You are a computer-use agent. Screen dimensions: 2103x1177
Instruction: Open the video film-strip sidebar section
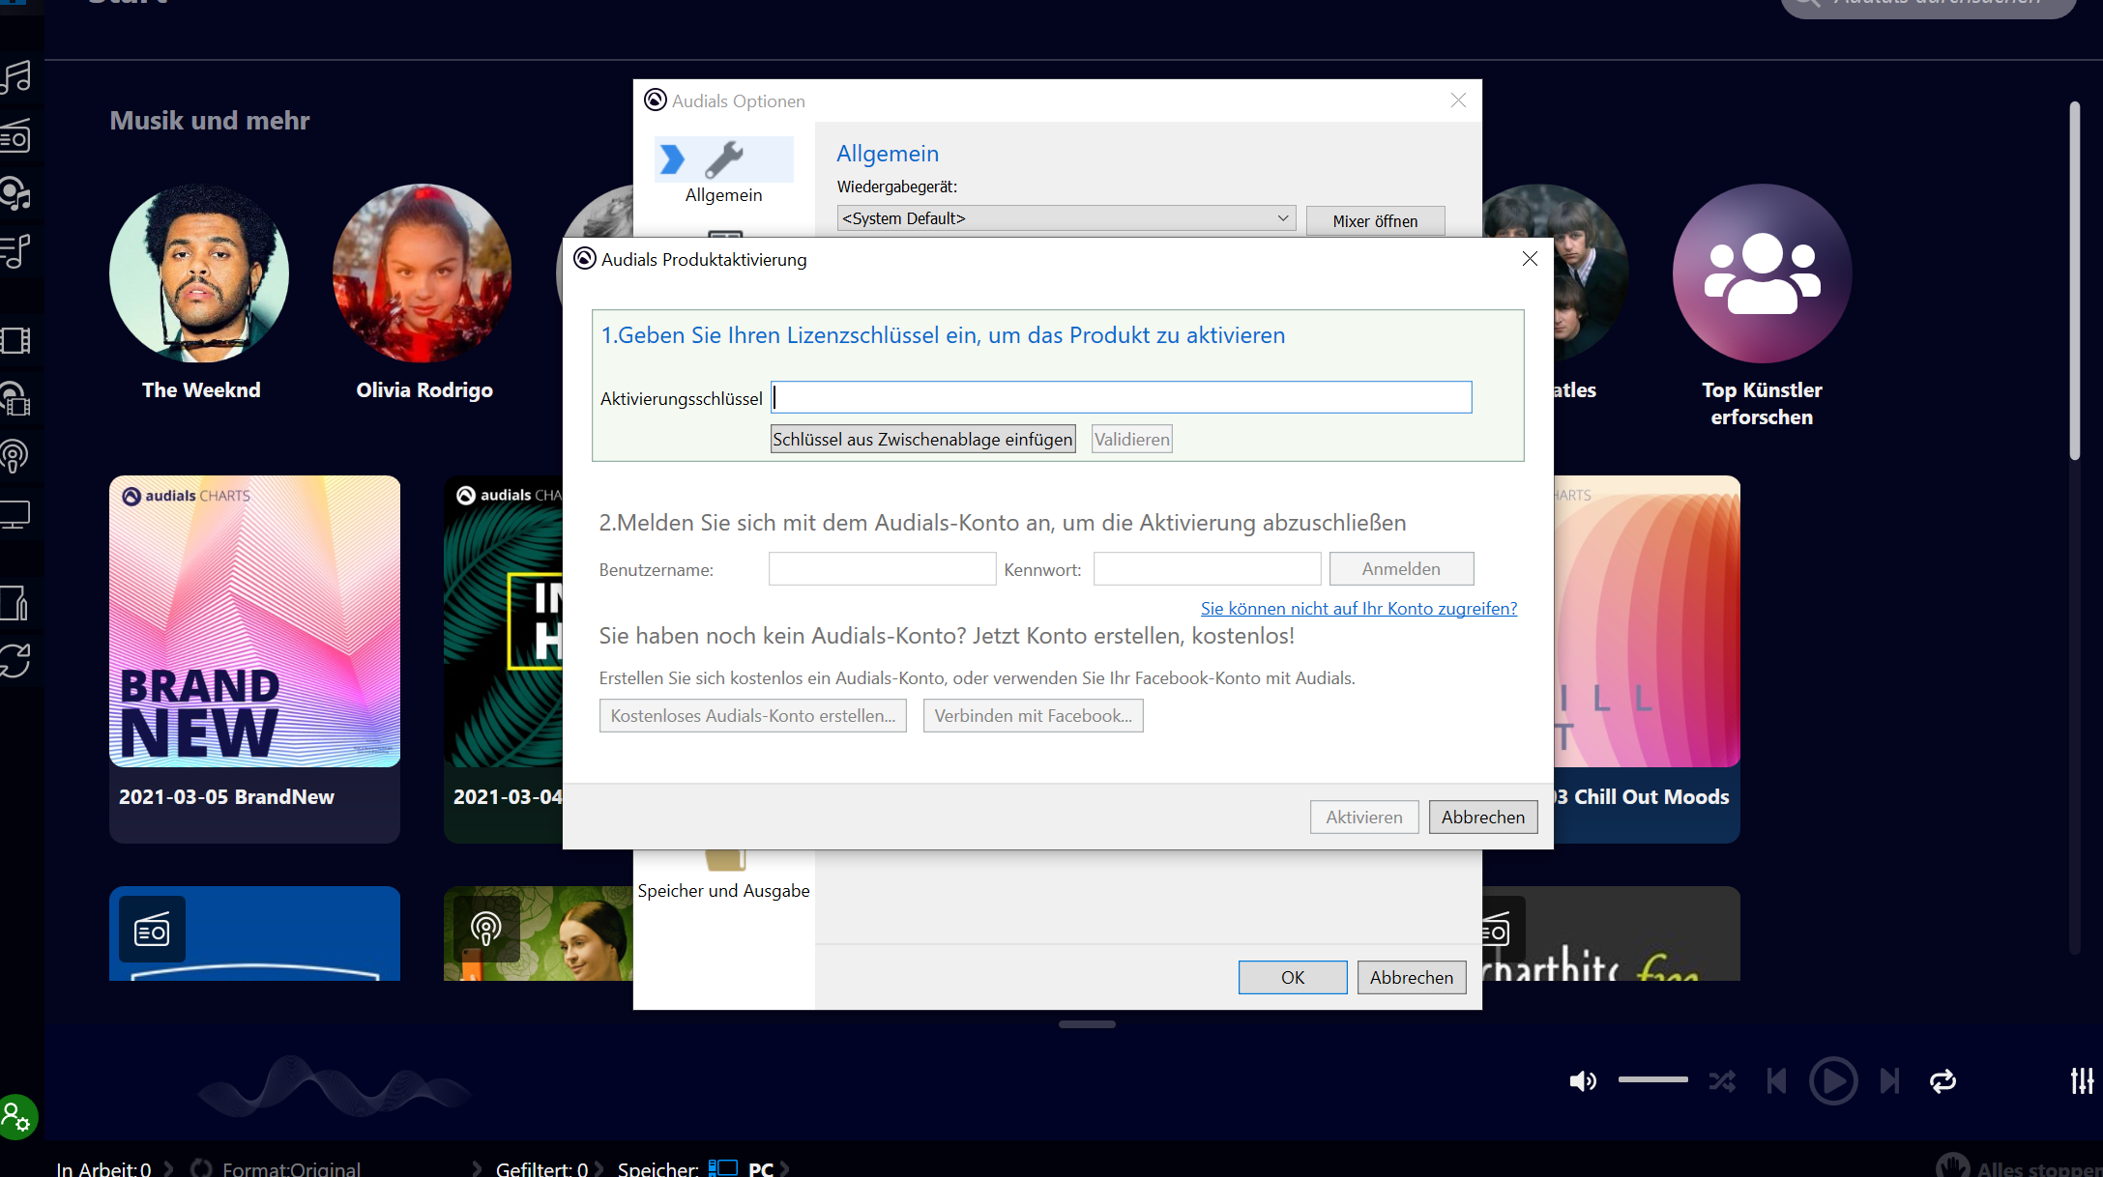16,340
